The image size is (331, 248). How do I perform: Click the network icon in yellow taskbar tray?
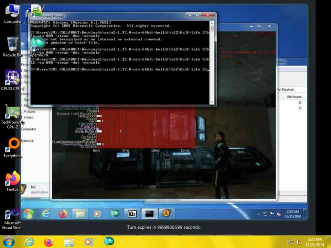click(291, 242)
